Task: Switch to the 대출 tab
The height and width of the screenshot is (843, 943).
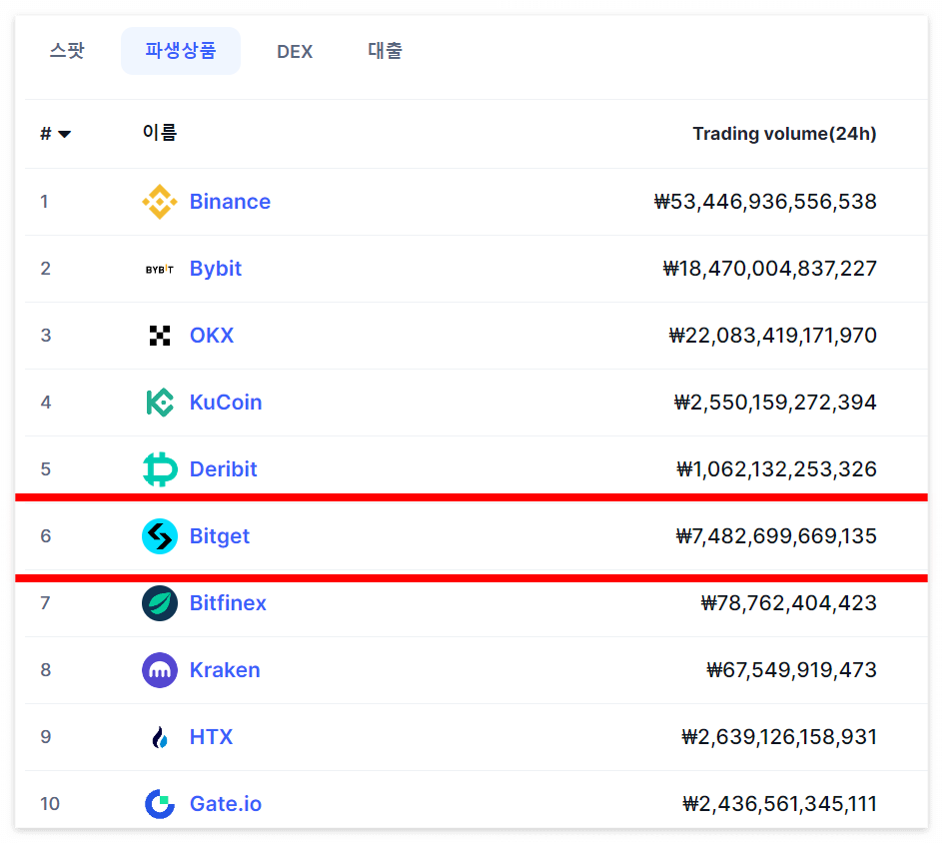Action: [385, 51]
